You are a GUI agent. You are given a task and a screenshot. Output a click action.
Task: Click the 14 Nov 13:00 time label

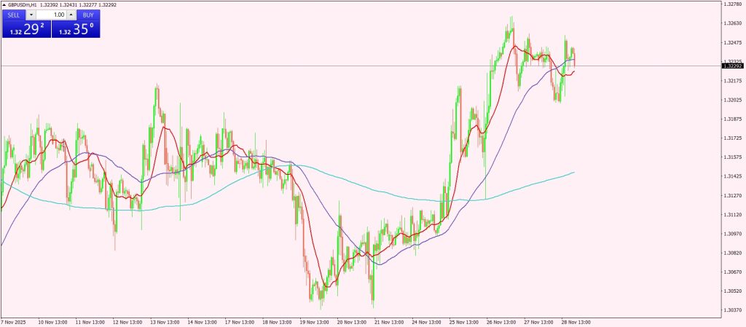click(x=203, y=322)
